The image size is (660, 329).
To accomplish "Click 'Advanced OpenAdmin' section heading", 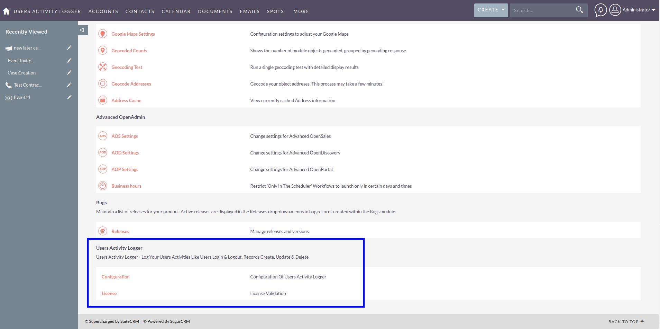I will click(x=120, y=117).
